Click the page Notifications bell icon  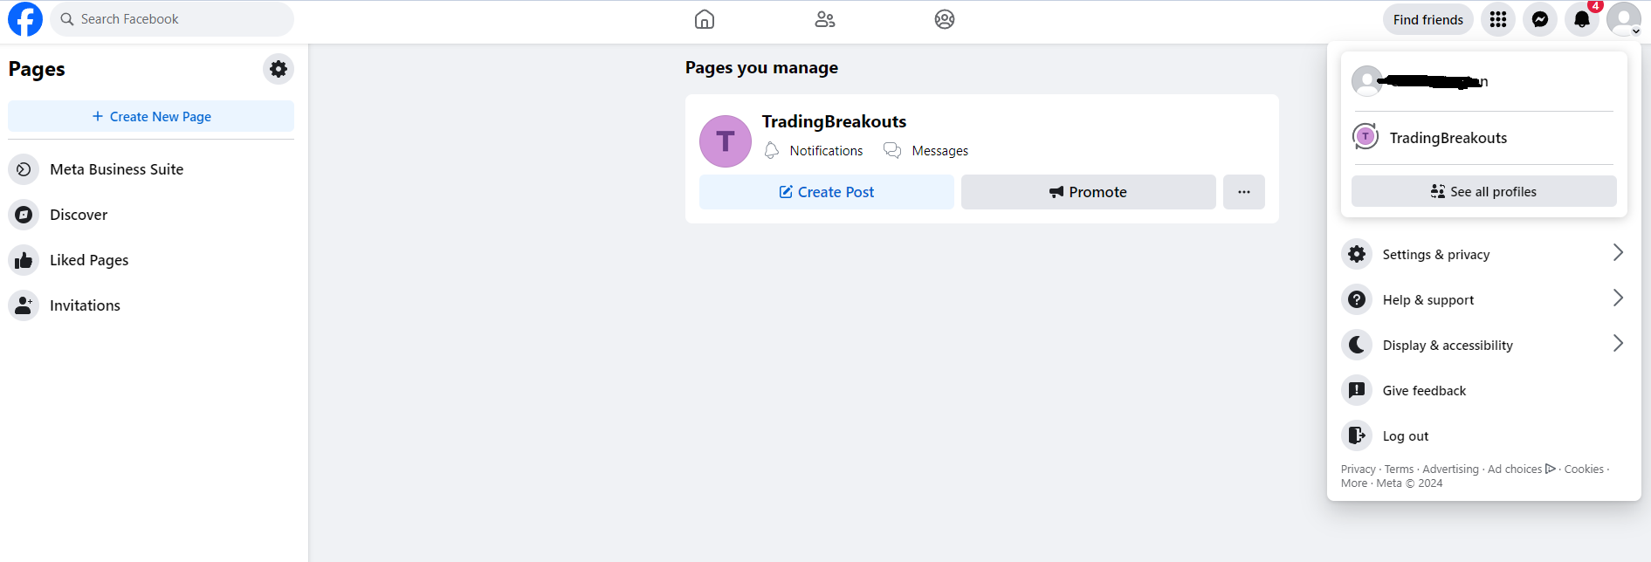pyautogui.click(x=772, y=151)
